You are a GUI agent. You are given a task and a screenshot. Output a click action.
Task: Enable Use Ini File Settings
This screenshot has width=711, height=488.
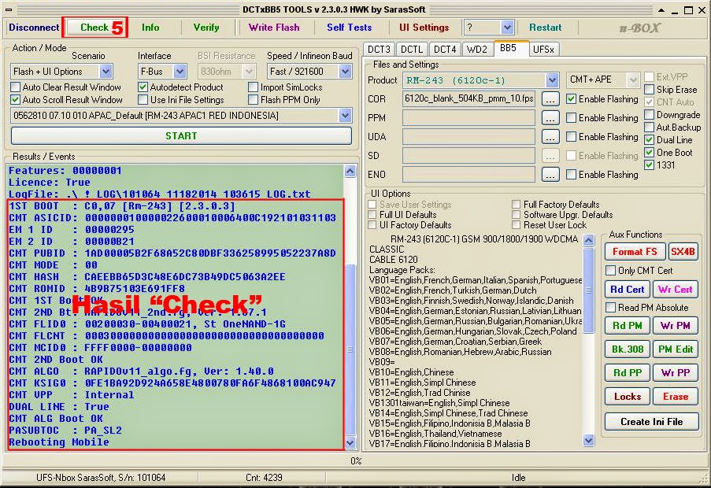coord(143,100)
